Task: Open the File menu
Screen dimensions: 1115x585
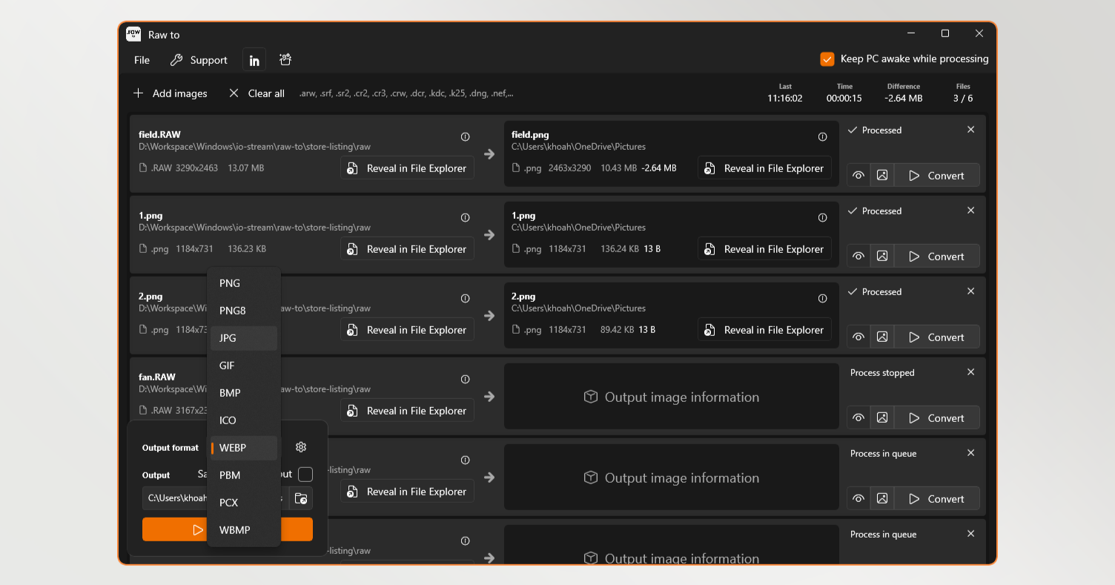Action: click(x=142, y=61)
